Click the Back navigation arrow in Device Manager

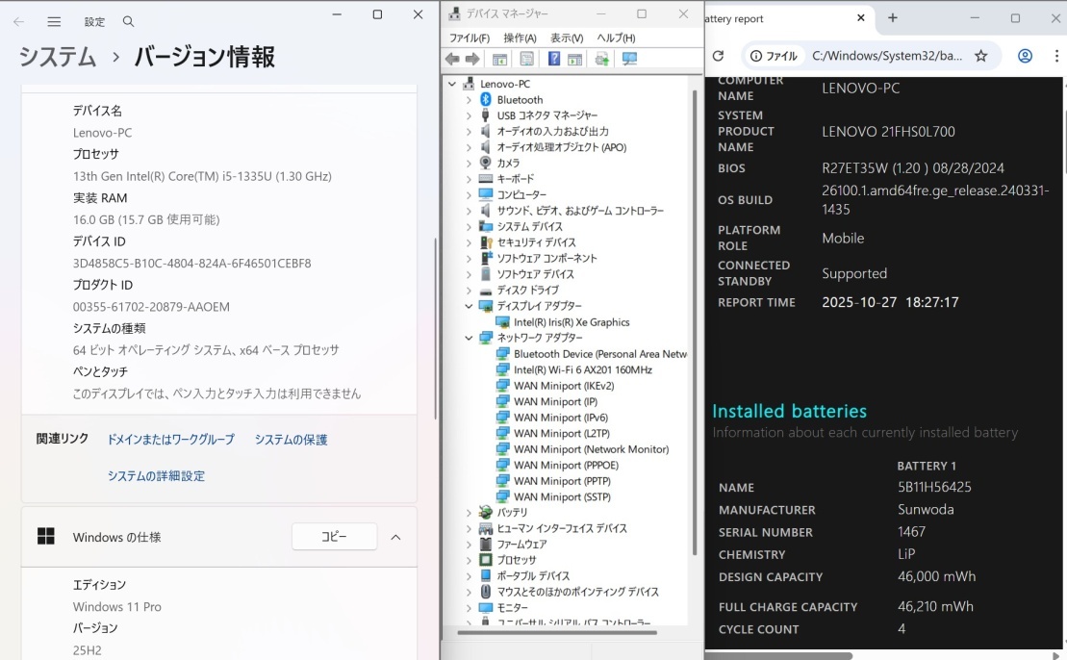pyautogui.click(x=451, y=59)
